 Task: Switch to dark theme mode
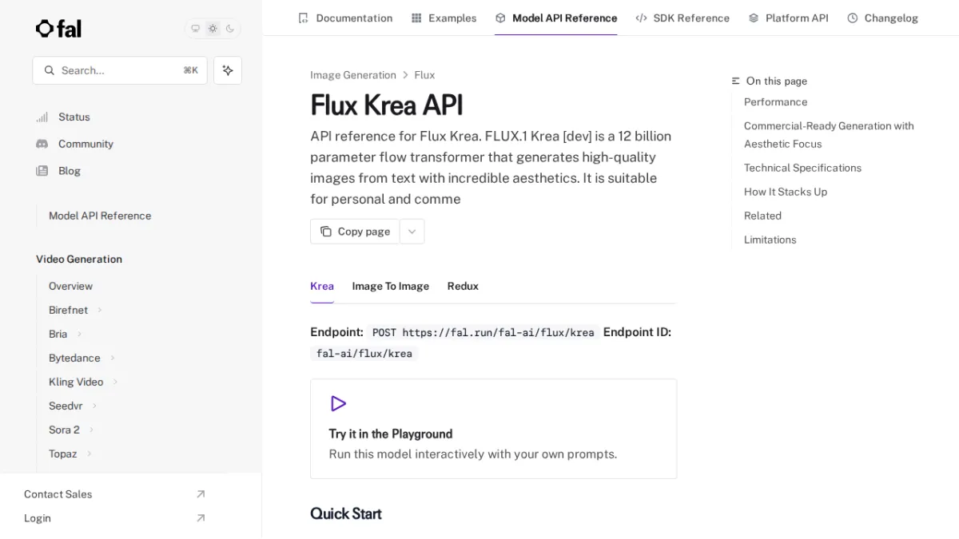230,29
